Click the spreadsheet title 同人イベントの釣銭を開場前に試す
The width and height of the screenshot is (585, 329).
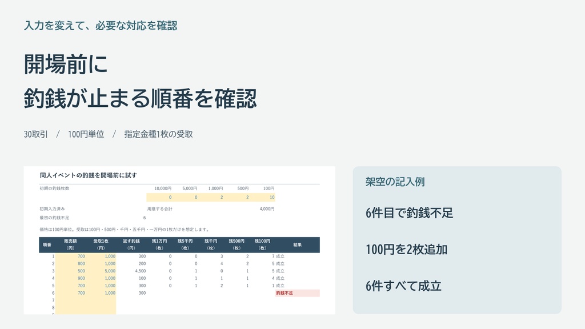coord(89,175)
